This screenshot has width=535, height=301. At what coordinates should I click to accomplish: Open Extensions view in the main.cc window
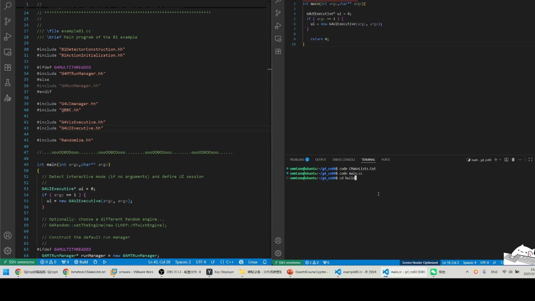tap(278, 52)
